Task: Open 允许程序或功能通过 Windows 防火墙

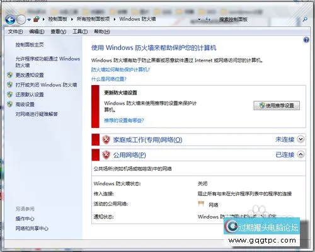Action: coord(48,62)
